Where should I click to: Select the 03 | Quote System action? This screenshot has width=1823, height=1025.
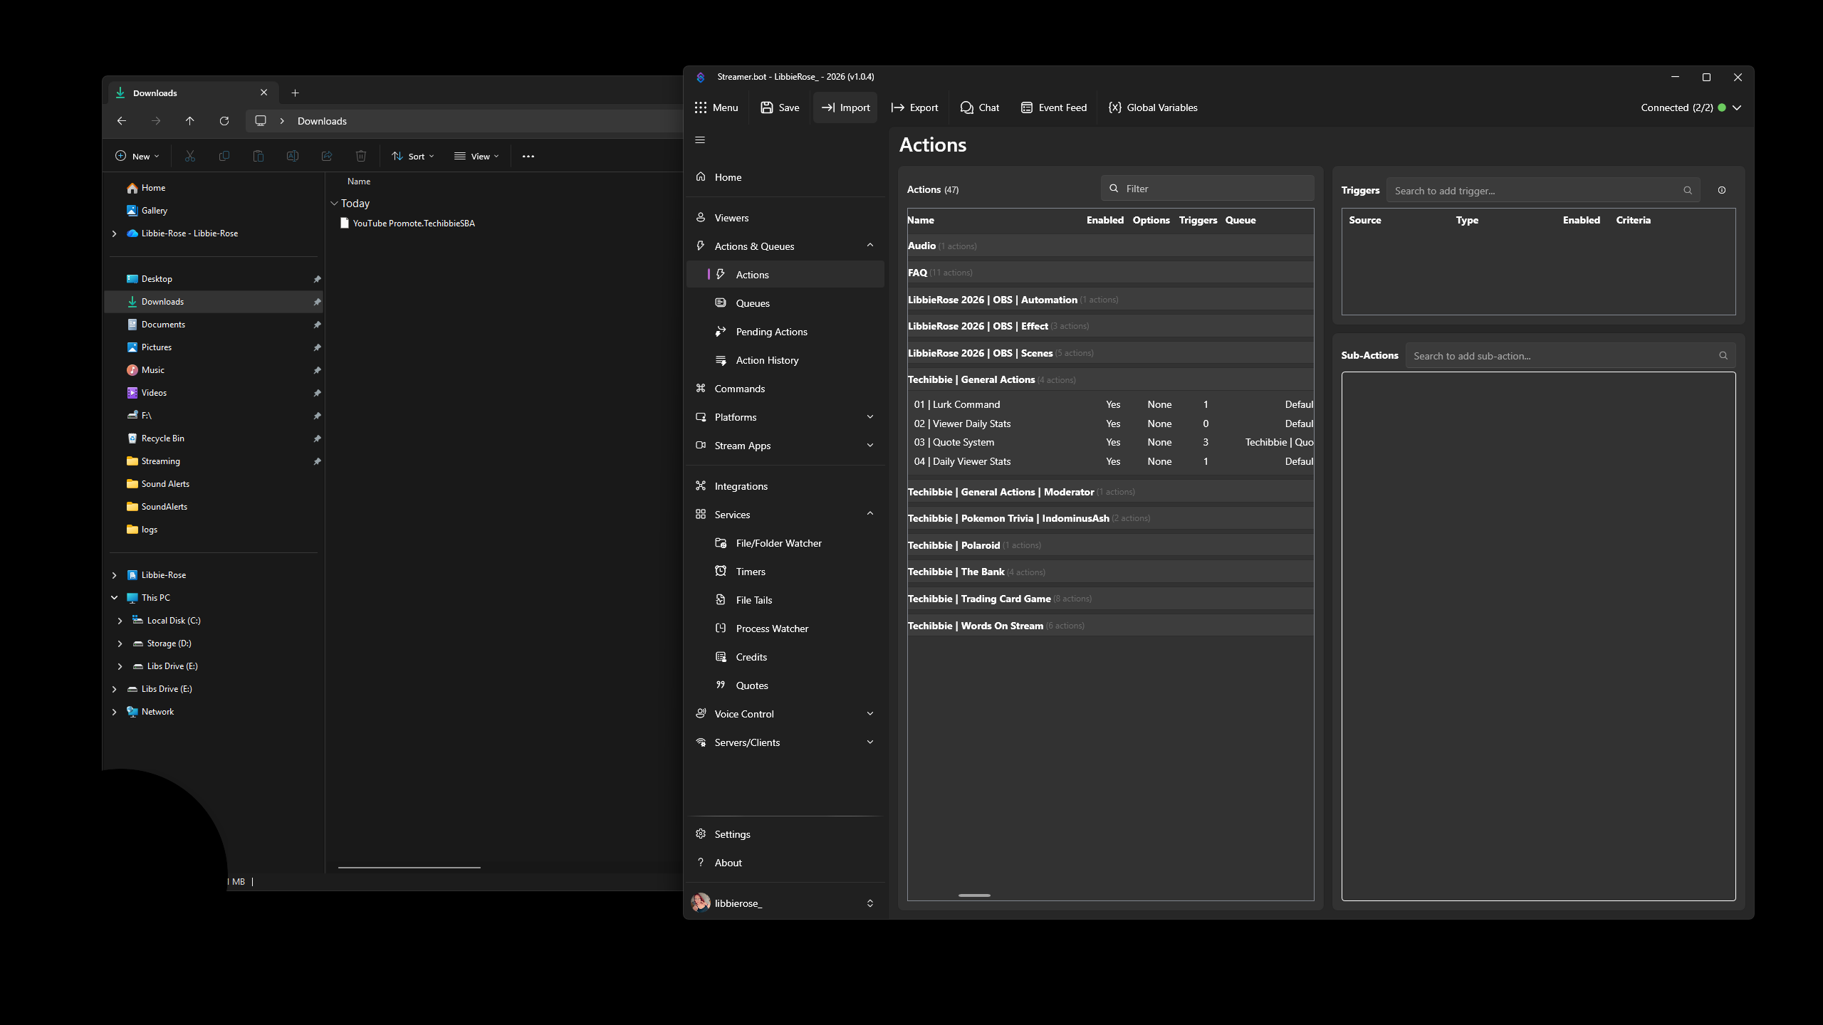coord(1110,442)
